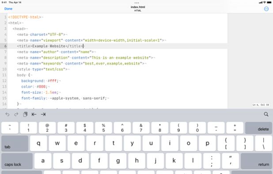
Task: Tap the semicolon / colon key
Action: 212,161
